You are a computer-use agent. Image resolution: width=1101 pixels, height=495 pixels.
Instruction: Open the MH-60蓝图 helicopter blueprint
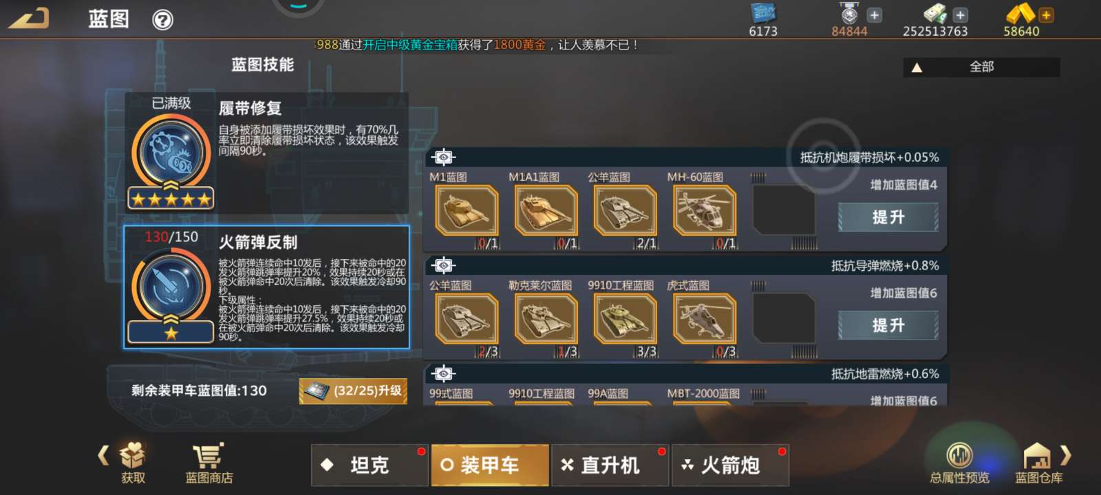705,210
